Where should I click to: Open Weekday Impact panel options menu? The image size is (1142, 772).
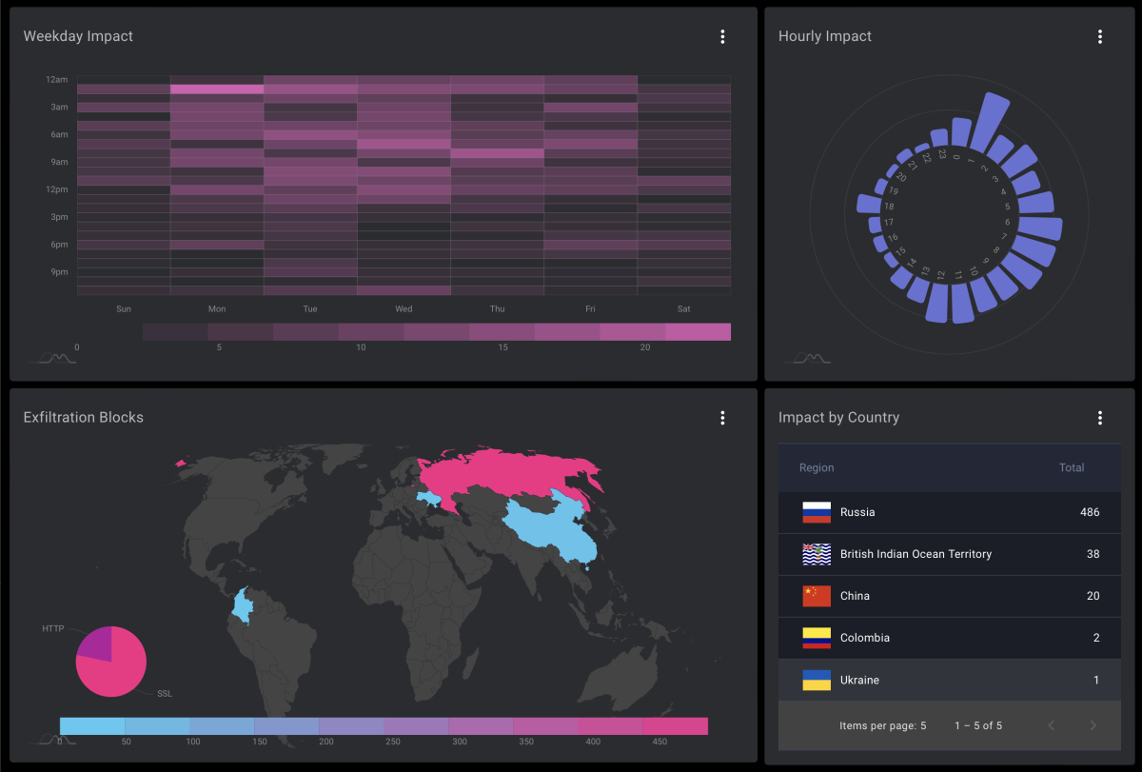(722, 36)
